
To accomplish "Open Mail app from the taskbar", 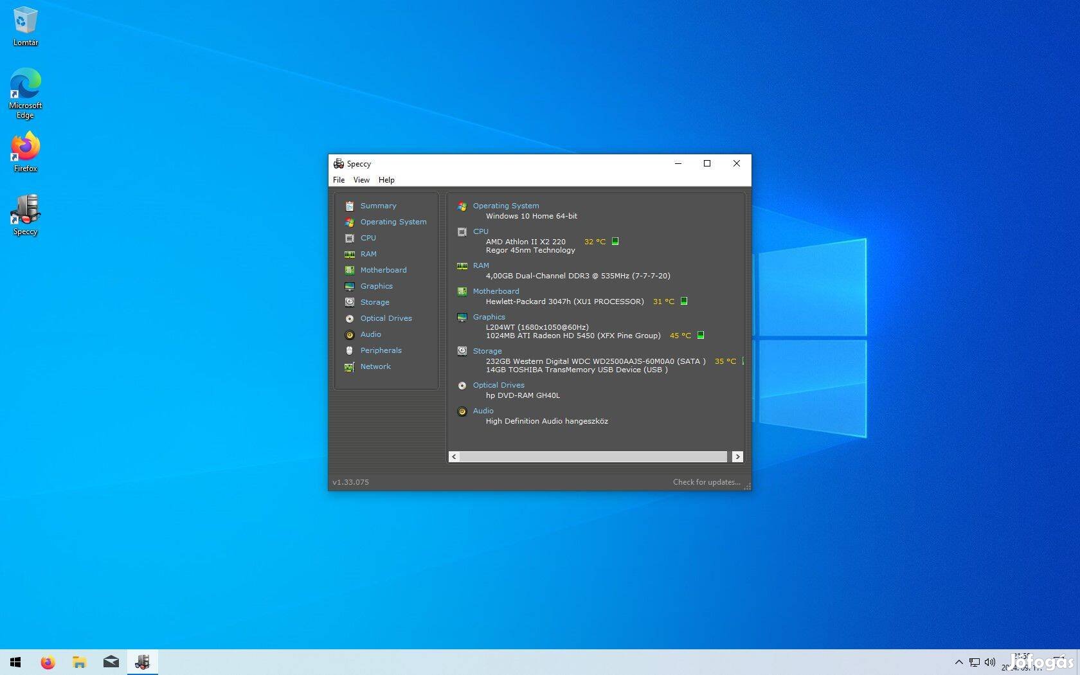I will (x=111, y=662).
